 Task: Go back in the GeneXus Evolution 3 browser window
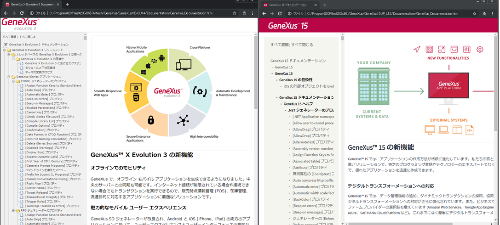tap(5, 13)
